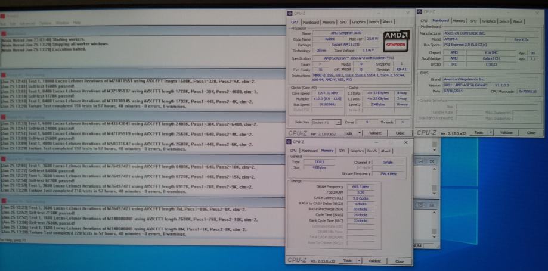Open the Options menu in Prime95

coord(45,23)
